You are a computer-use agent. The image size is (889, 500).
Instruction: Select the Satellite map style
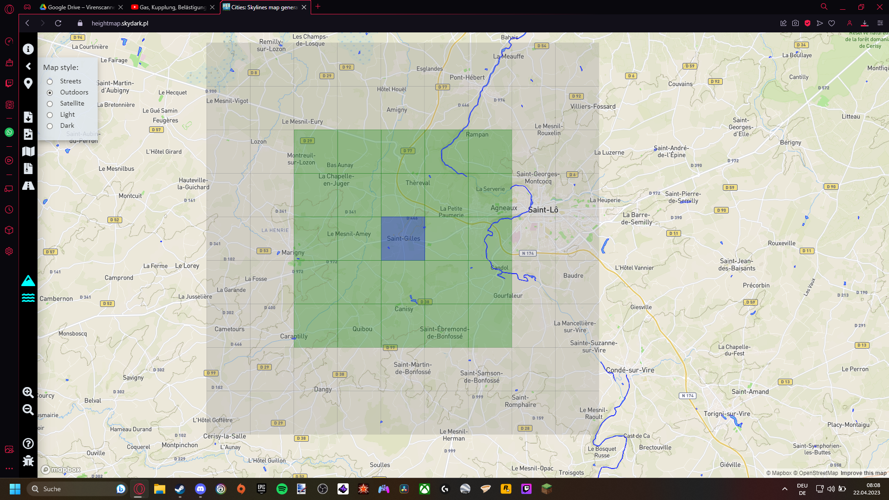coord(50,104)
